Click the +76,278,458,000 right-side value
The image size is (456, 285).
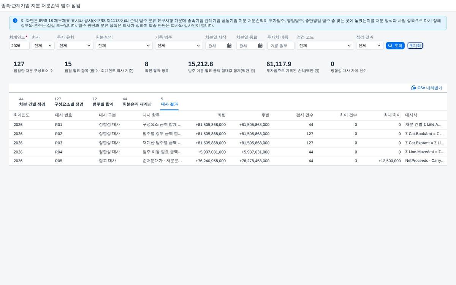tap(254, 161)
